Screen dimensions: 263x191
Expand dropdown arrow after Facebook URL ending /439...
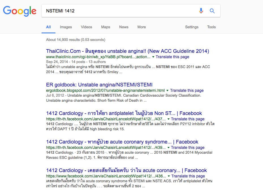(168, 147)
